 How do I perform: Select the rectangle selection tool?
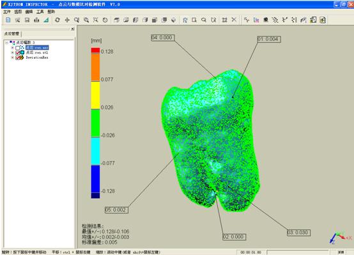(194, 20)
